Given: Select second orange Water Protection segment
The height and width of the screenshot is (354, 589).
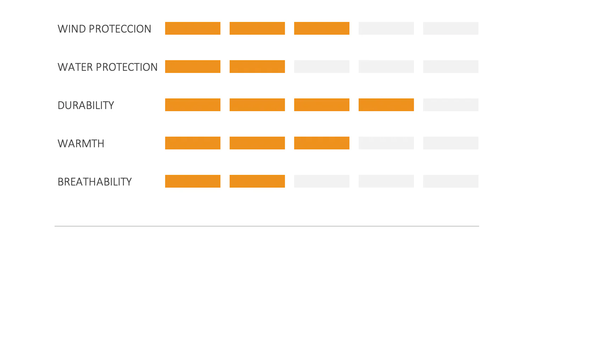Looking at the screenshot, I should tap(257, 67).
